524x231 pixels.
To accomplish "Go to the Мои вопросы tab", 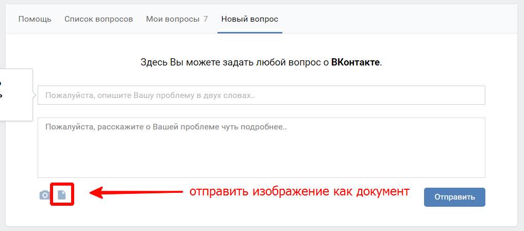I will tap(172, 19).
